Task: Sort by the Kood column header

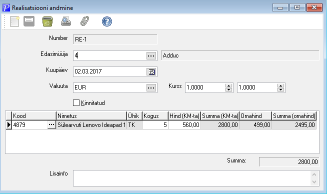Action: 34,116
